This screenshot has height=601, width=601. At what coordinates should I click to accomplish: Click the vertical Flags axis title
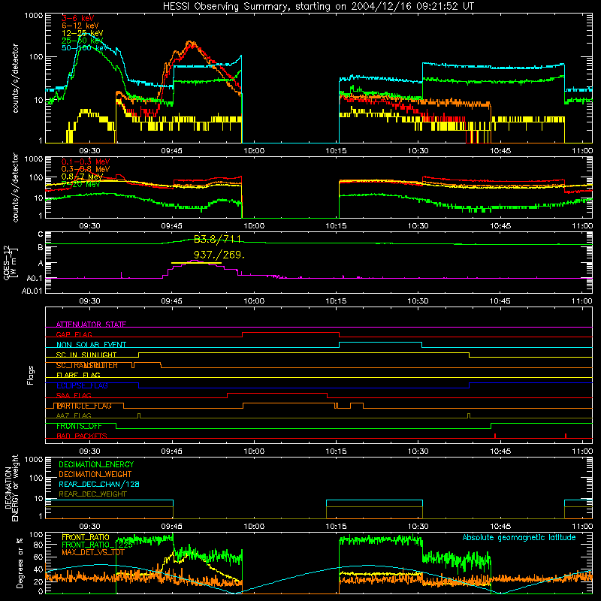click(31, 375)
